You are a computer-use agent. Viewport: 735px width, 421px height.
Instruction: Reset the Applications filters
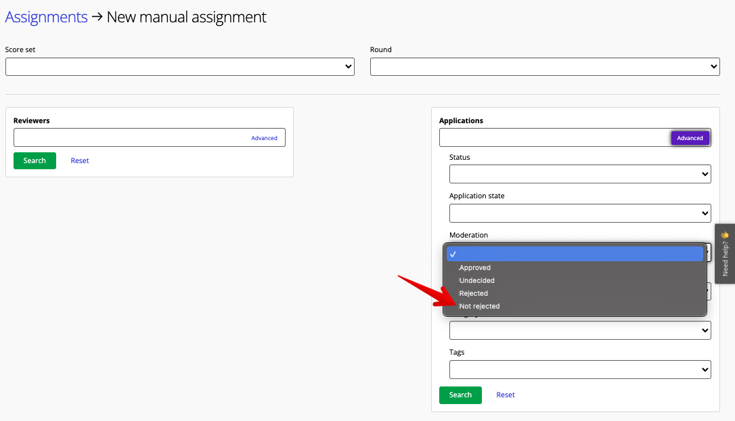506,395
